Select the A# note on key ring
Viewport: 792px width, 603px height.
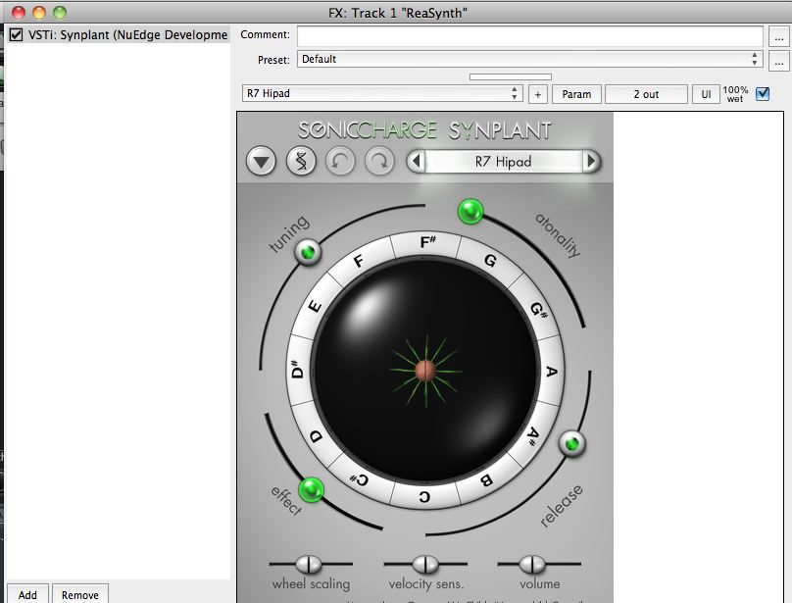point(533,434)
